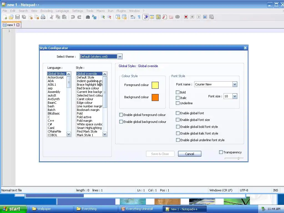This screenshot has height=213, width=284.
Task: Tick the Enable global font checkbox
Action: tap(178, 113)
